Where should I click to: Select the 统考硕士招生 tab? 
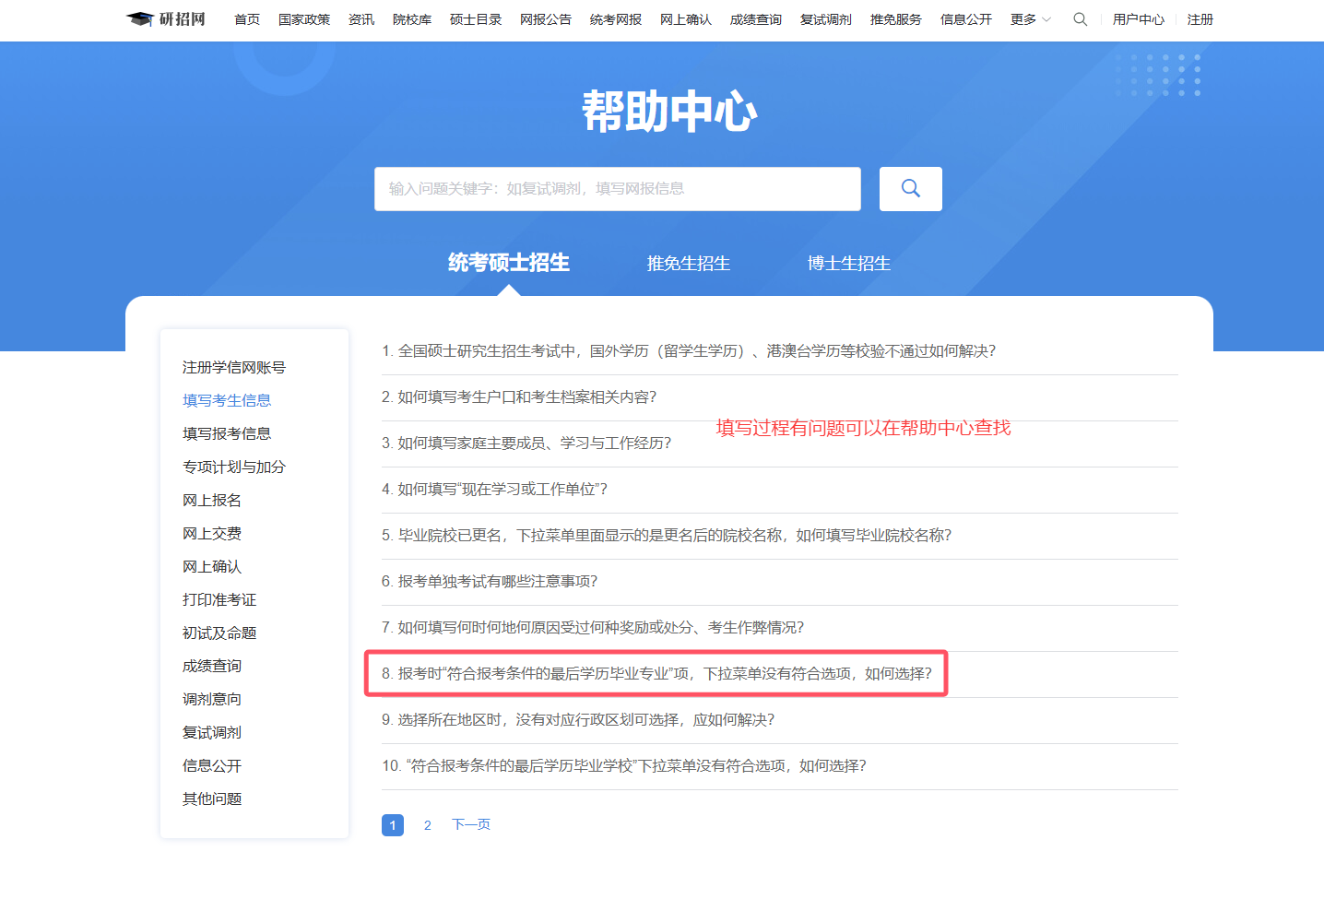coord(508,263)
